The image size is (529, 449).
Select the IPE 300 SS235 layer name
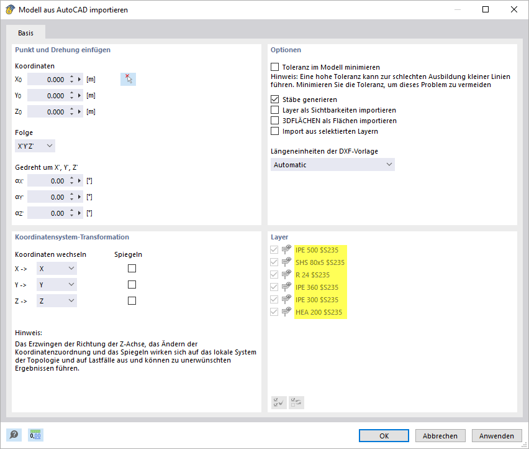coord(317,300)
